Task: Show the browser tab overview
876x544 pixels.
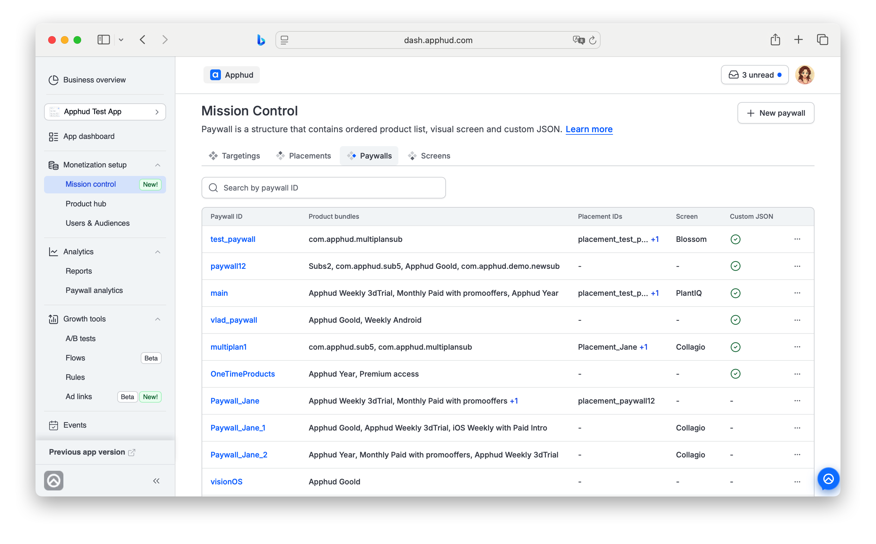Action: [x=822, y=40]
